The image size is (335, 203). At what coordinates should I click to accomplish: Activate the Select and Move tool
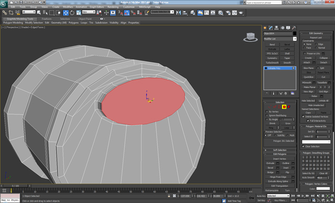pos(66,13)
